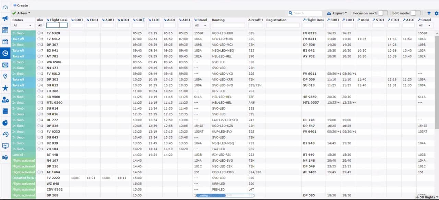The width and height of the screenshot is (439, 200).
Task: Toggle the Focus on next switch
Action: pyautogui.click(x=382, y=13)
